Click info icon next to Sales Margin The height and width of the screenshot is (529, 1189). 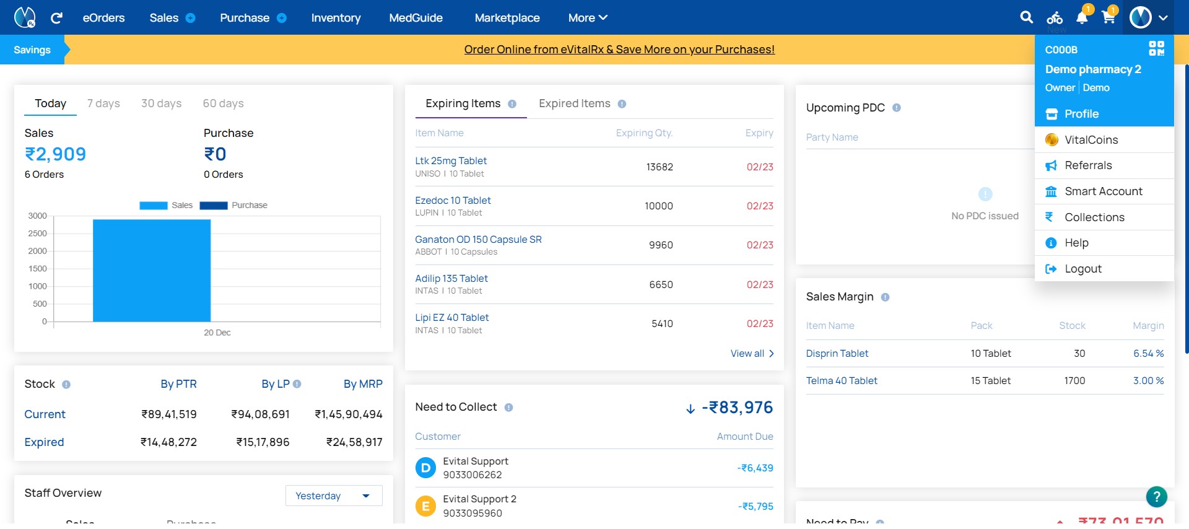tap(885, 297)
